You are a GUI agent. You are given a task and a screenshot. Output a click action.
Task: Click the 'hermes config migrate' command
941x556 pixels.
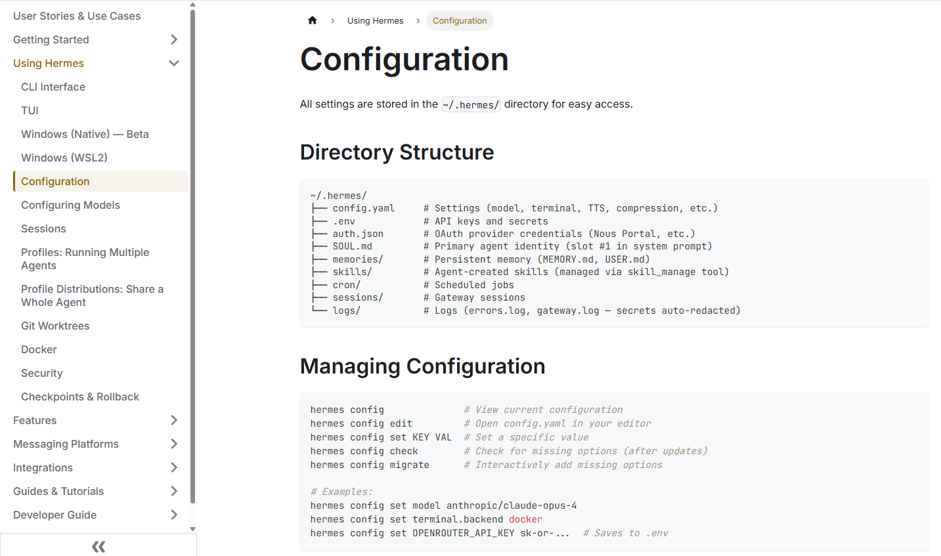[370, 465]
